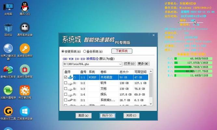Click the 下载系统 button
217x130 pixels.
122,51
